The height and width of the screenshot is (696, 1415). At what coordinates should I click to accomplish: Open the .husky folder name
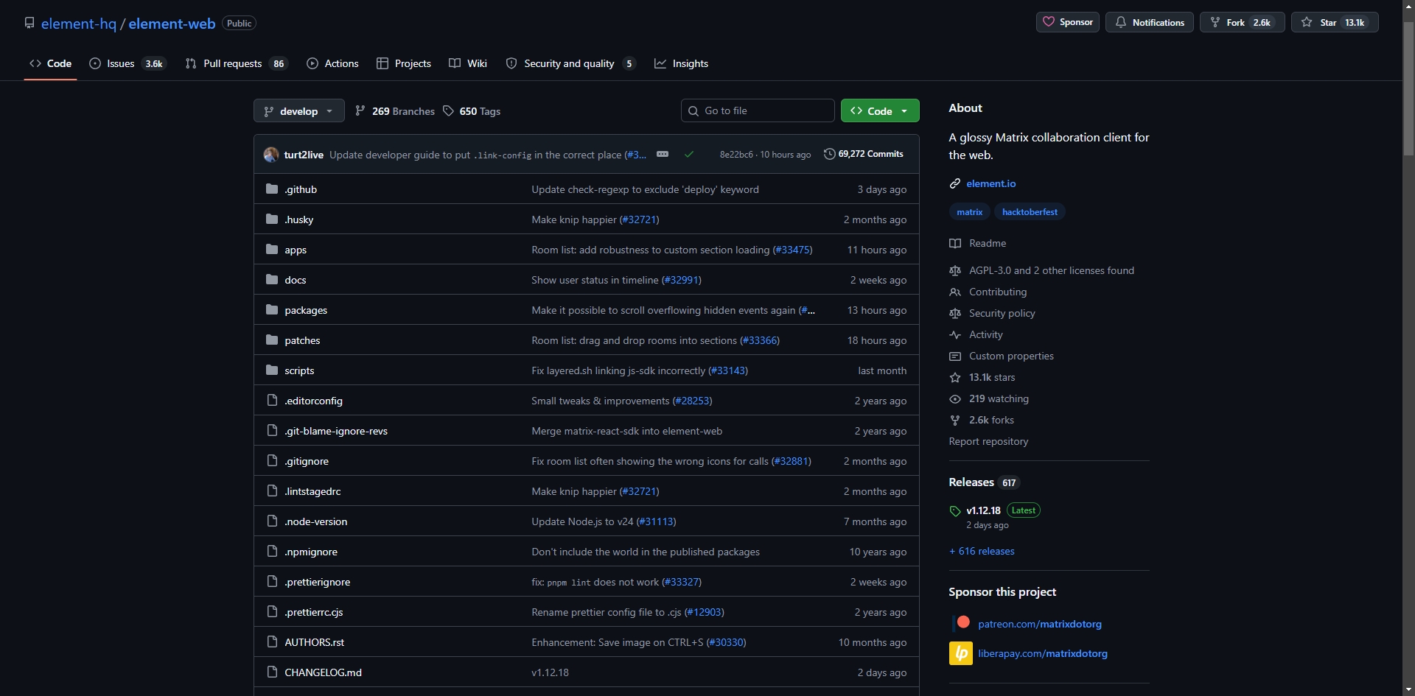298,219
